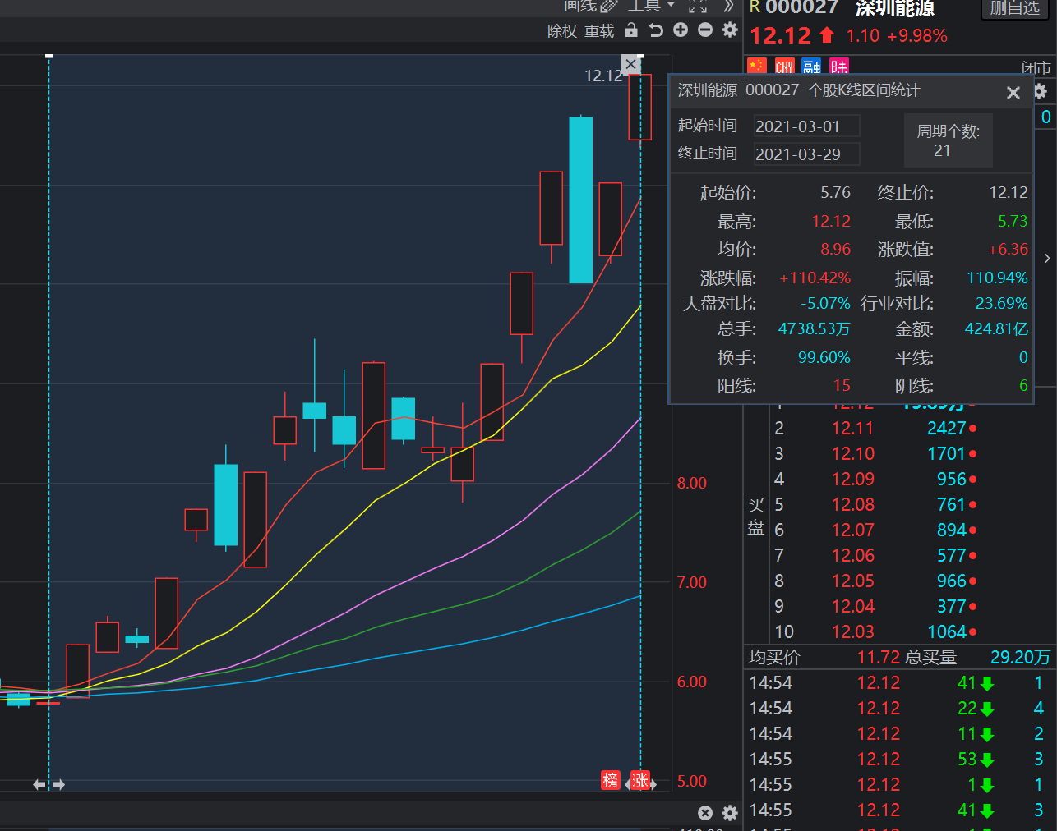Click the 阳线 count 15
Screen dimensions: 1057x831
coord(842,386)
